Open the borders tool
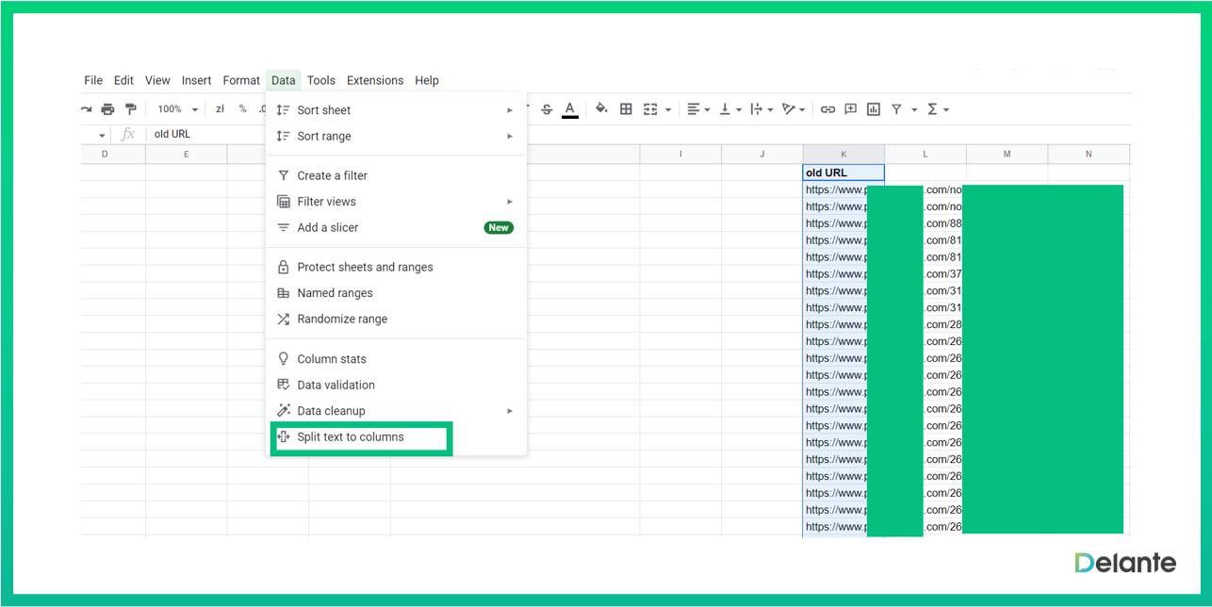Viewport: 1212px width, 607px height. [x=626, y=109]
